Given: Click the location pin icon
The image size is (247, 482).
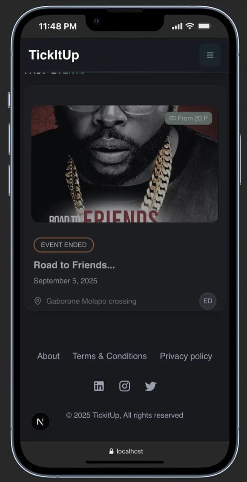Looking at the screenshot, I should (x=37, y=301).
